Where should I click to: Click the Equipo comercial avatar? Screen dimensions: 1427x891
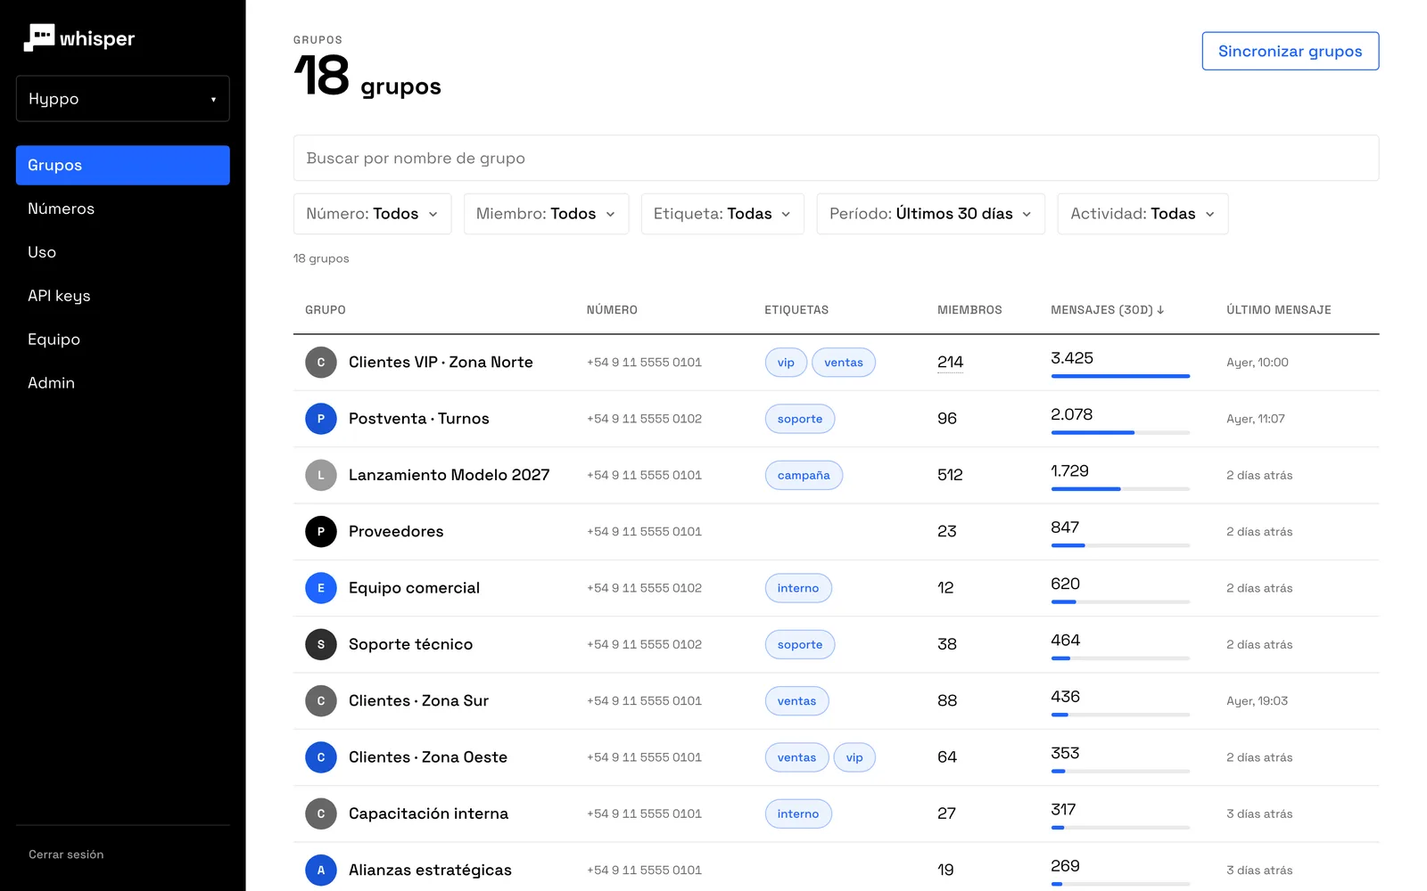pyautogui.click(x=321, y=588)
